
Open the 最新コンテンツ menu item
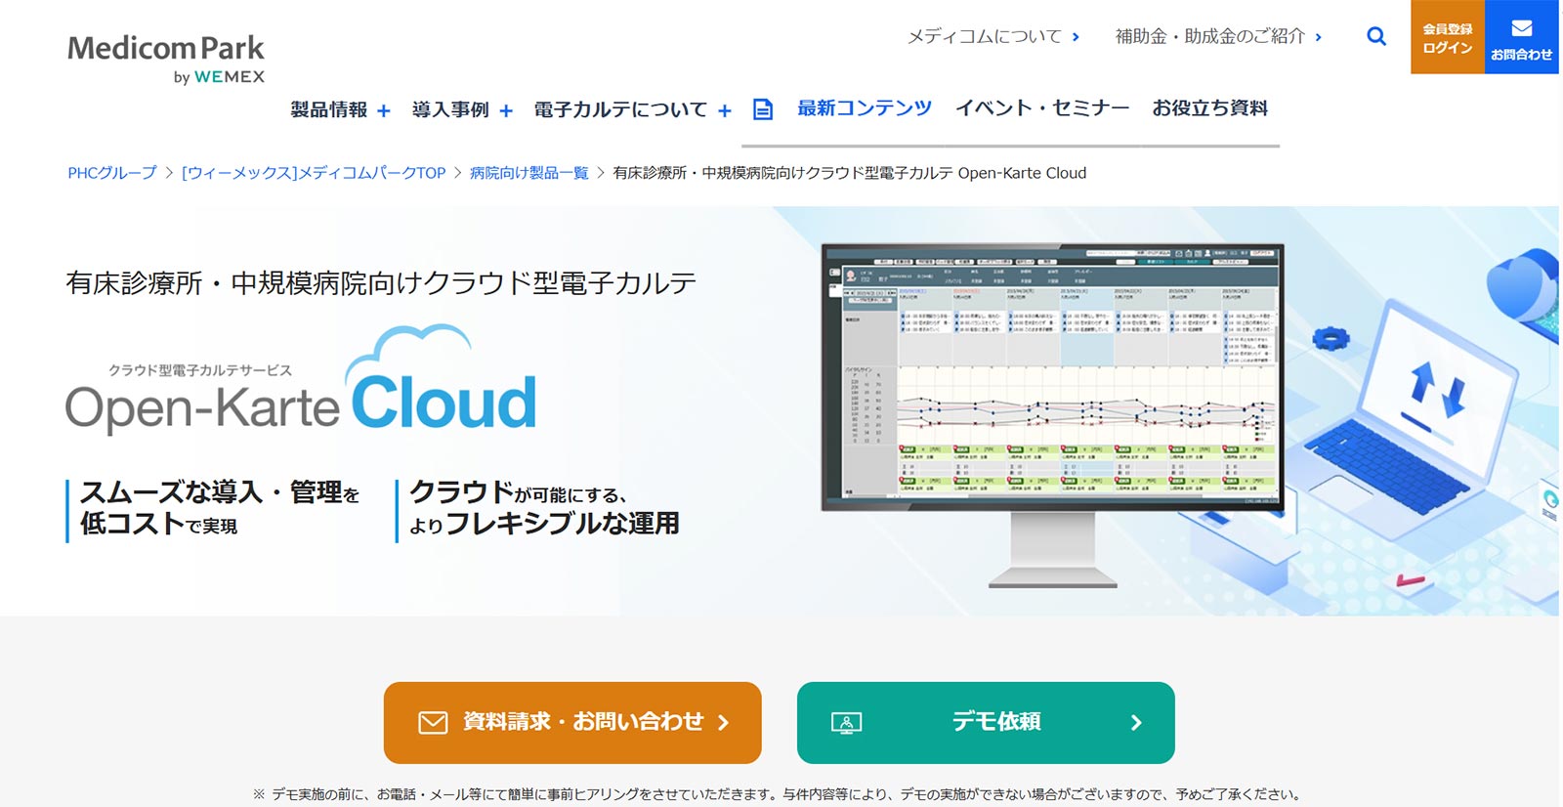coord(864,108)
